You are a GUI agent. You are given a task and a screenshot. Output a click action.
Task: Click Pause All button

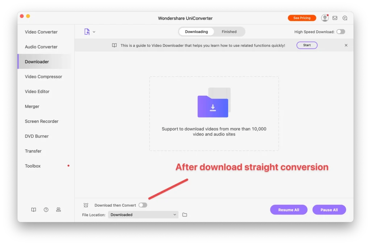329,210
